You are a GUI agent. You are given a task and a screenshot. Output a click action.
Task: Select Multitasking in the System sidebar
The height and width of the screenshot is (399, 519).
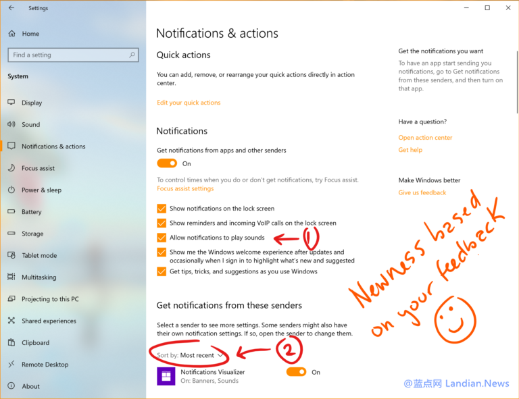pyautogui.click(x=39, y=277)
